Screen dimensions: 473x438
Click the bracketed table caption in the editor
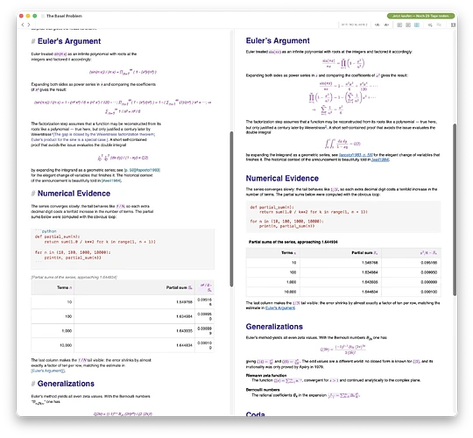74,277
